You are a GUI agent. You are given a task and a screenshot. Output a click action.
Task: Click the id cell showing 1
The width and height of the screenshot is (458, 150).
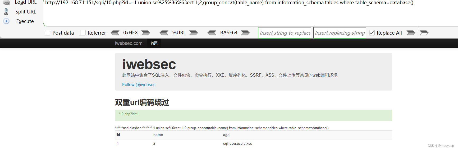click(118, 144)
